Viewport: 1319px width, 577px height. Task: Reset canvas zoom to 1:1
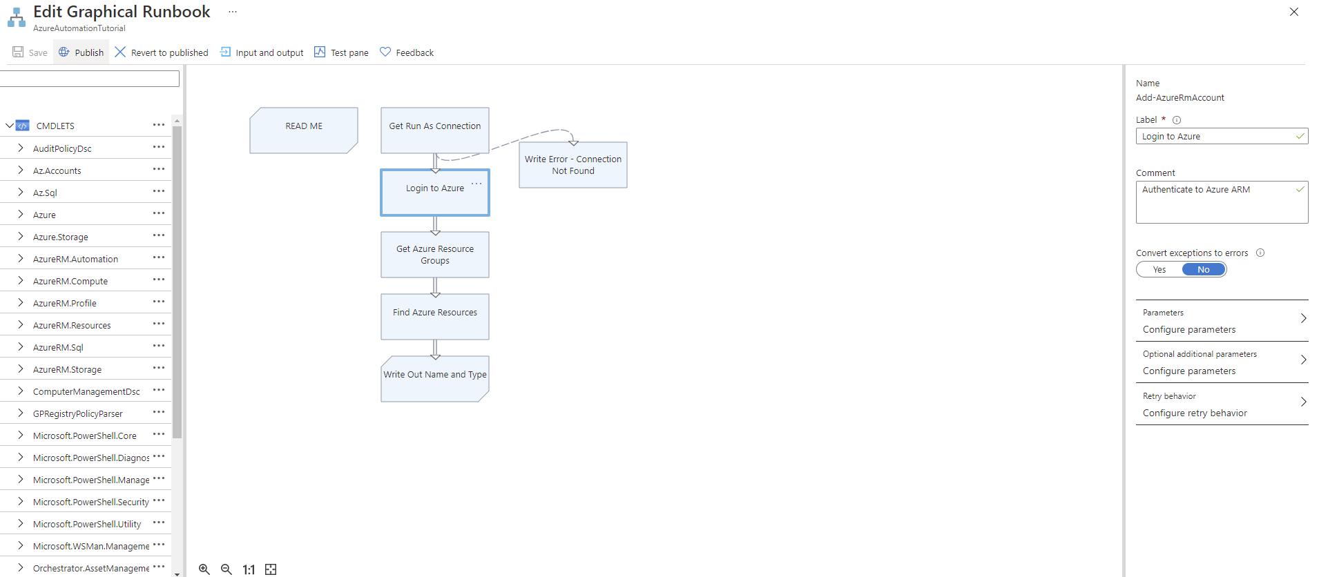point(249,569)
